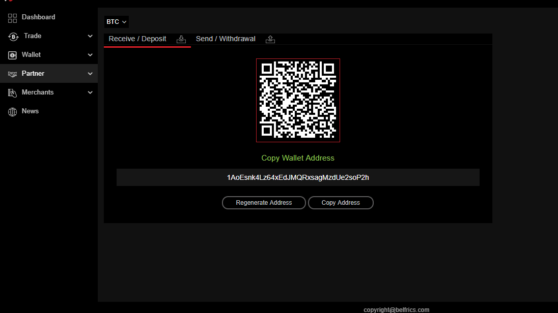Image resolution: width=558 pixels, height=313 pixels.
Task: Click the withdrawal upload icon beside Send / Withdrawal
Action: [x=270, y=39]
